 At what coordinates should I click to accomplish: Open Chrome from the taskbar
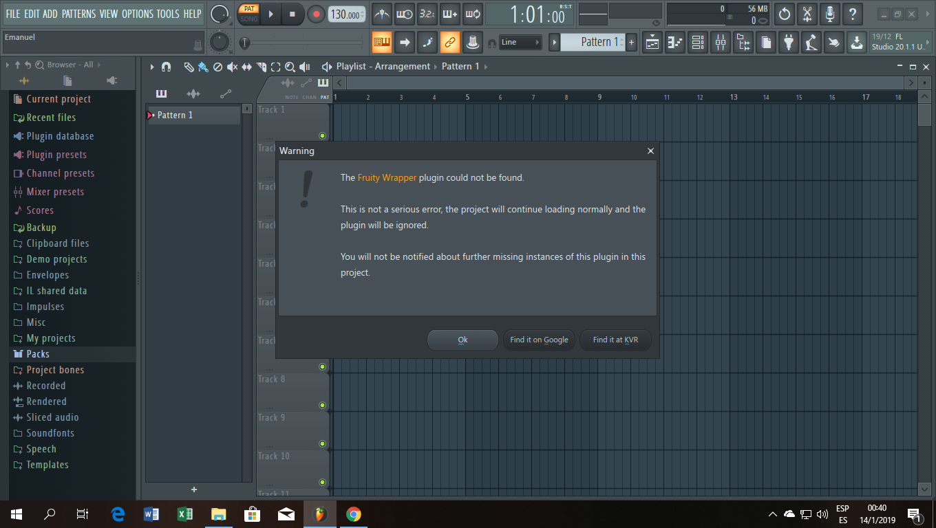(354, 514)
